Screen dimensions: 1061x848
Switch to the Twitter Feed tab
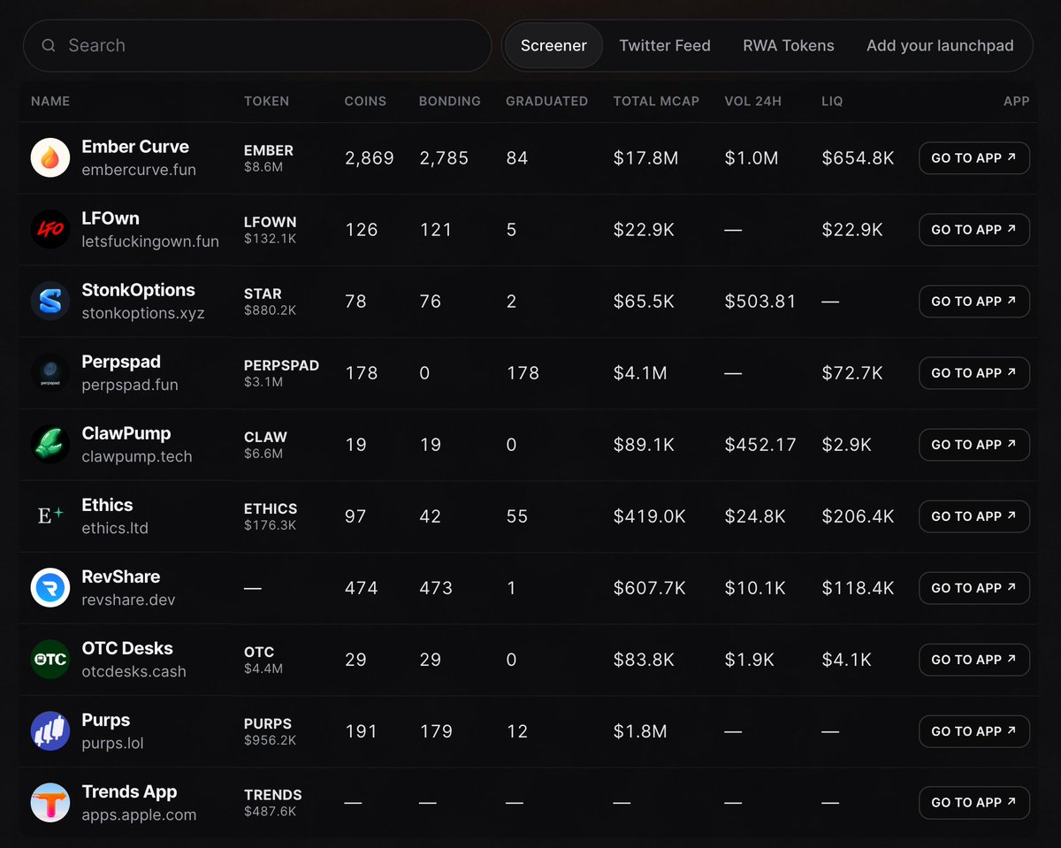coord(665,46)
